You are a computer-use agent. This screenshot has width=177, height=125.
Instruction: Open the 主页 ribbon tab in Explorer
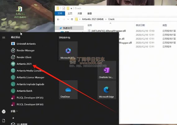70,13
